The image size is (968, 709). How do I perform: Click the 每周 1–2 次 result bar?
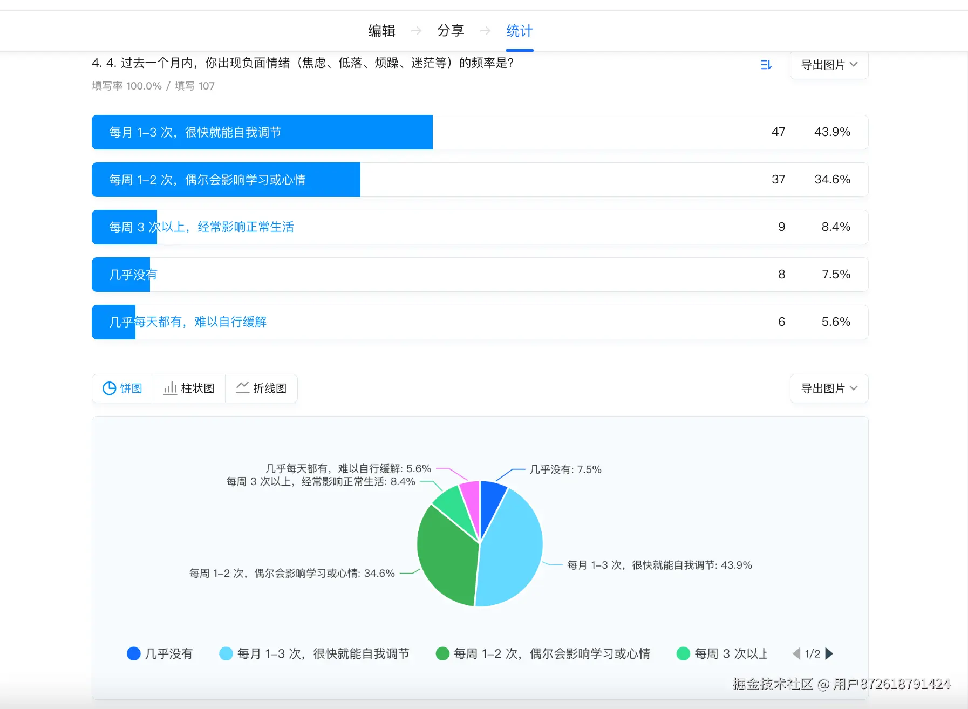pyautogui.click(x=226, y=180)
